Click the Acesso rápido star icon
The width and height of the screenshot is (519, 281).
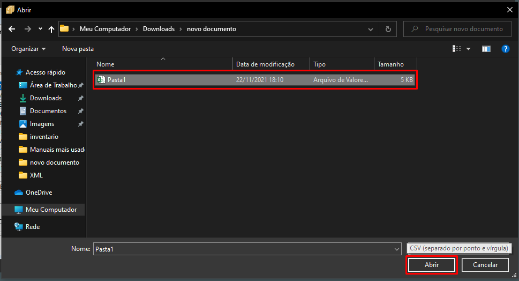19,72
